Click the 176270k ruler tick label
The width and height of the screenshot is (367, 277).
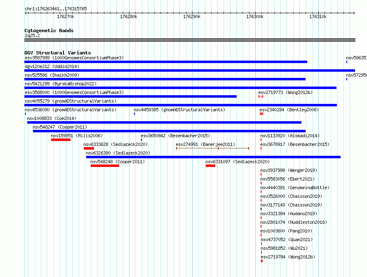click(x=66, y=16)
